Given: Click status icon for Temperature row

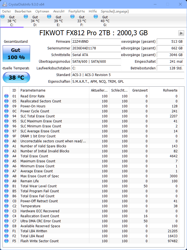Looking at the screenshot, I should pyautogui.click(x=6, y=206).
